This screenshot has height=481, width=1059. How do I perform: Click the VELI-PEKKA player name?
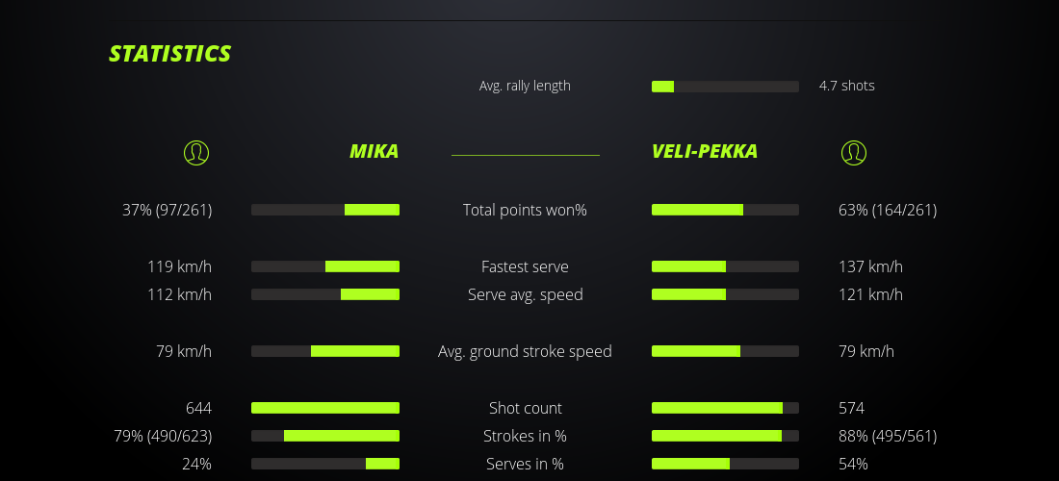click(704, 151)
